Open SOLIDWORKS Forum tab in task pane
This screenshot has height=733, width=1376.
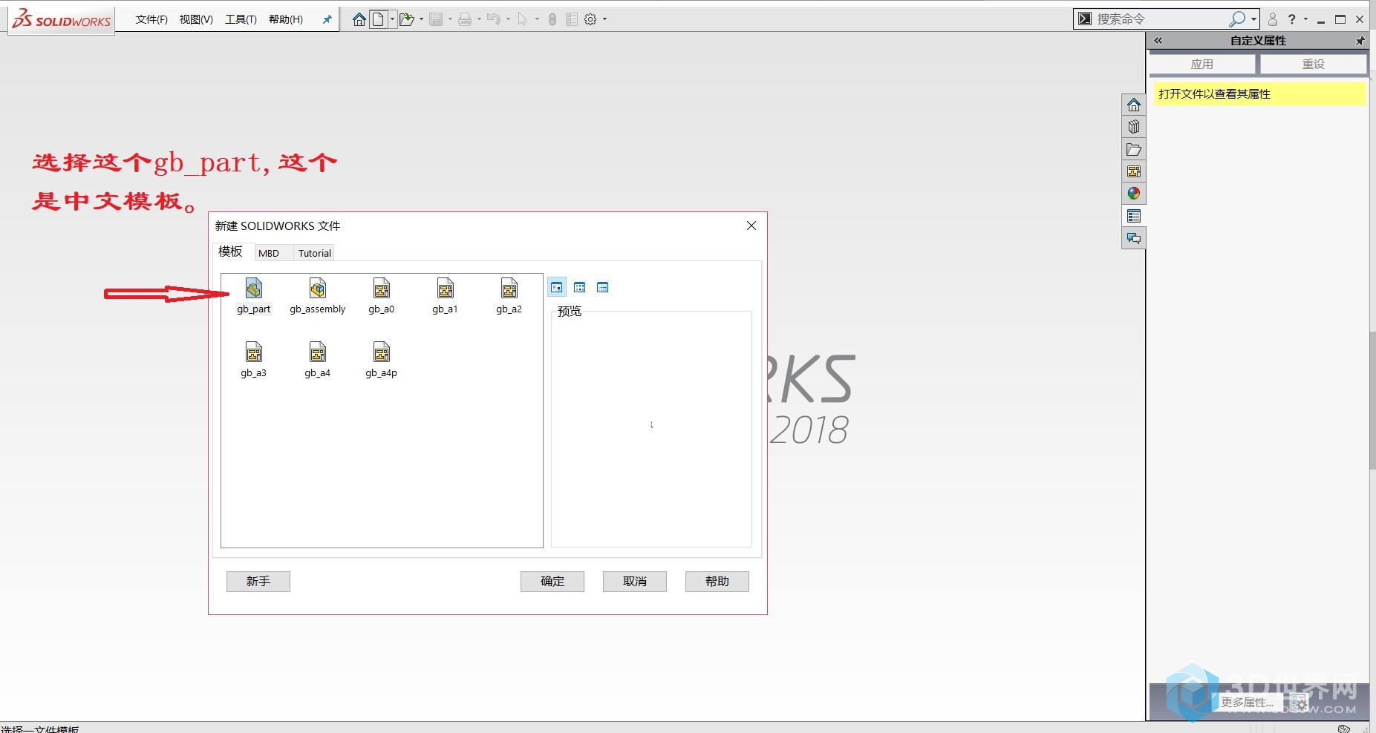click(x=1133, y=238)
